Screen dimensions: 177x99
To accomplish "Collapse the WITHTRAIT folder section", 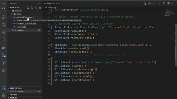I will (x=9, y=7).
